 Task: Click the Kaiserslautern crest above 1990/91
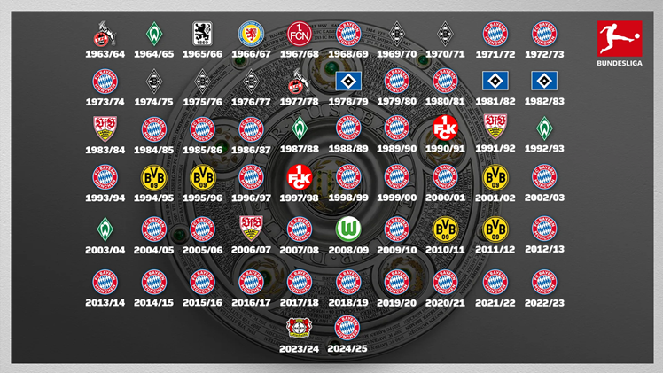click(445, 128)
